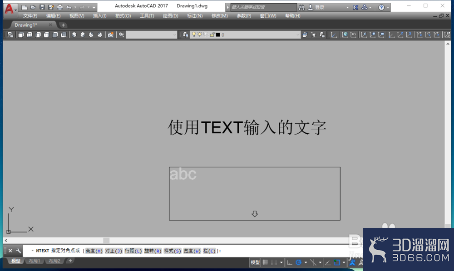Image resolution: width=454 pixels, height=271 pixels.
Task: Click the binoculars search icon
Action: (x=301, y=7)
